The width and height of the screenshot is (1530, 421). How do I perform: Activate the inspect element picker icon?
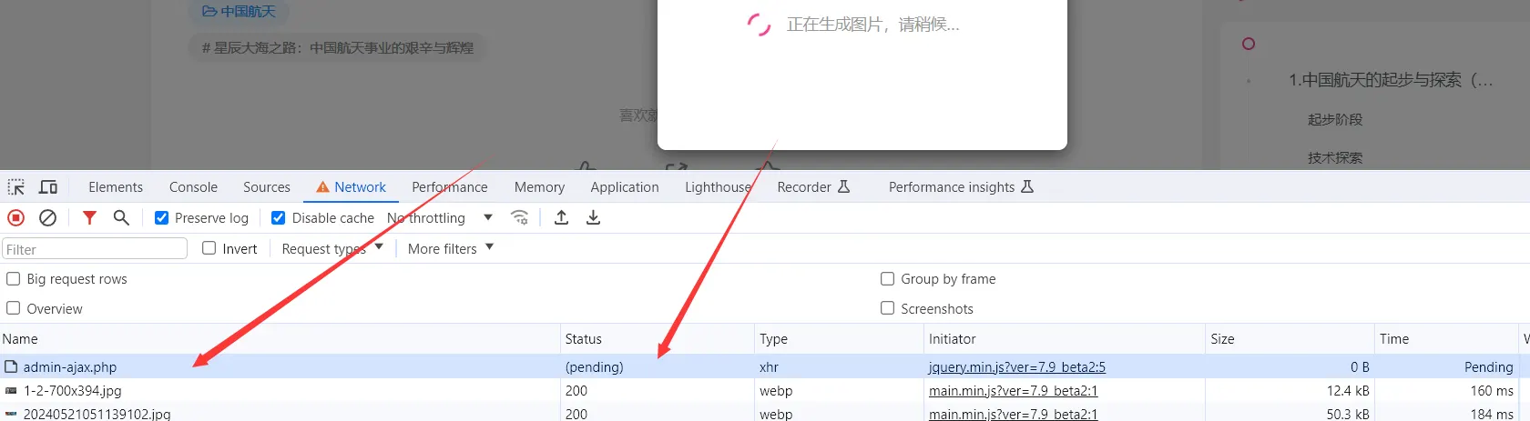click(16, 187)
